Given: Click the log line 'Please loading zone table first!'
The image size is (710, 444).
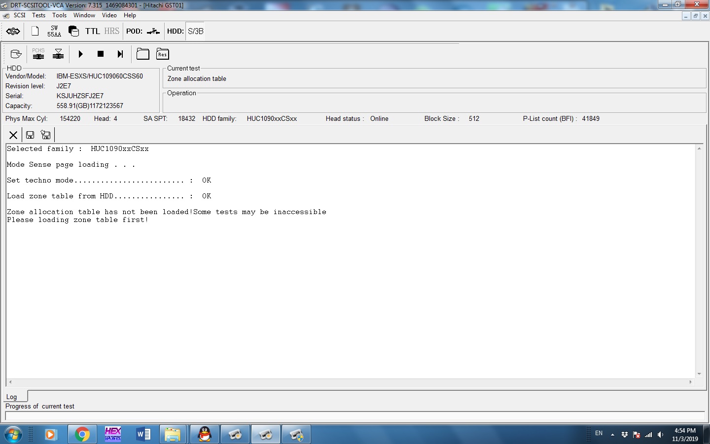Looking at the screenshot, I should point(77,220).
